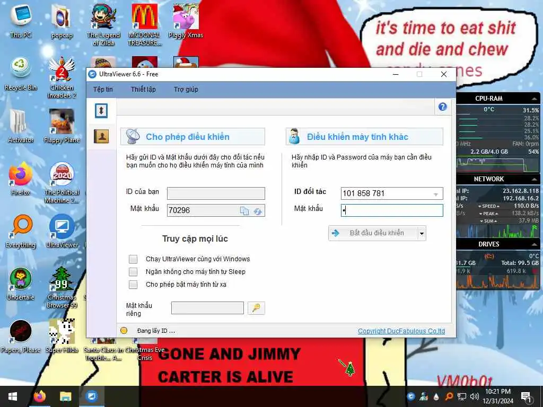Open Firefox desktop shortcut
Viewport: 543px width, 407px height.
[21, 179]
